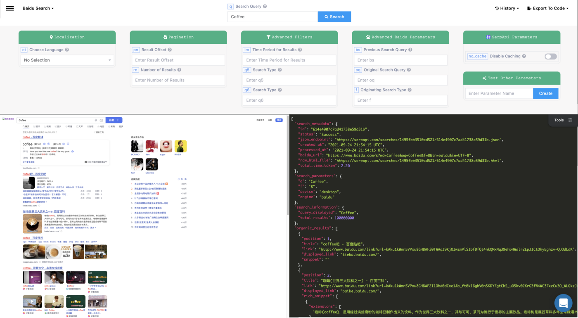
Task: Click the ct parameter tag
Action: [x=24, y=50]
